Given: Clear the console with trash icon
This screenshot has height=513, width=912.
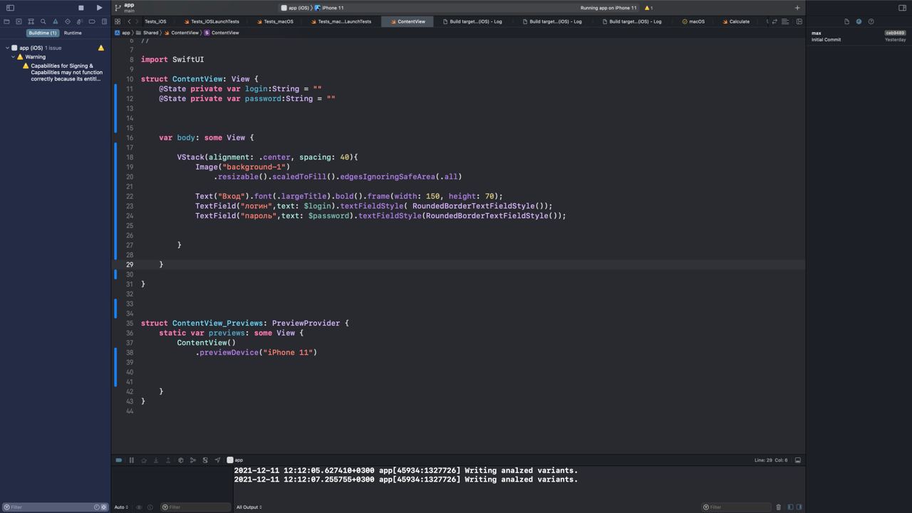Looking at the screenshot, I should pyautogui.click(x=778, y=507).
